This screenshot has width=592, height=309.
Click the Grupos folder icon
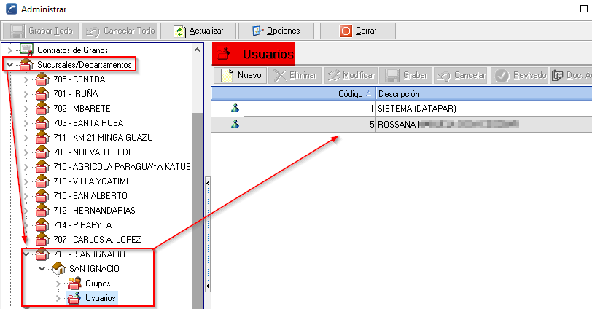click(x=74, y=283)
